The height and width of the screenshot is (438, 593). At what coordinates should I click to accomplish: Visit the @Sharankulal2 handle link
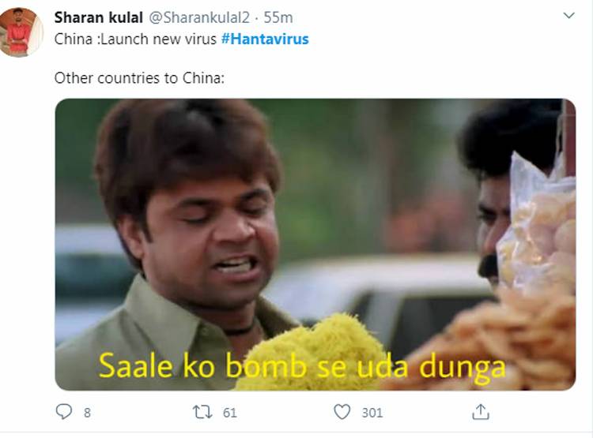(x=199, y=17)
